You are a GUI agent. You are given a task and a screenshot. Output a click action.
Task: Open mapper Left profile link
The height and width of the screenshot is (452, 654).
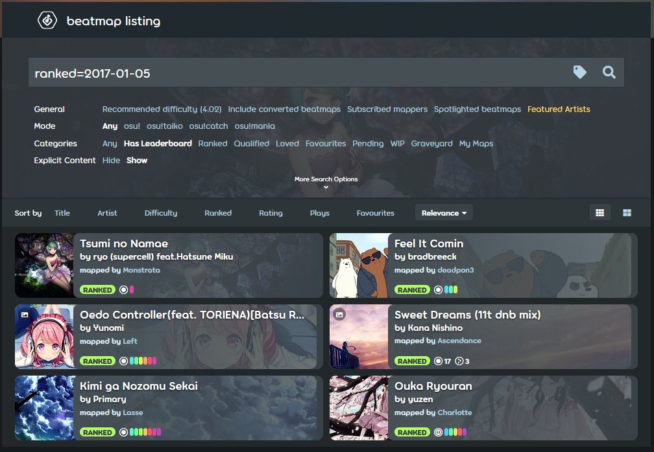pyautogui.click(x=130, y=341)
